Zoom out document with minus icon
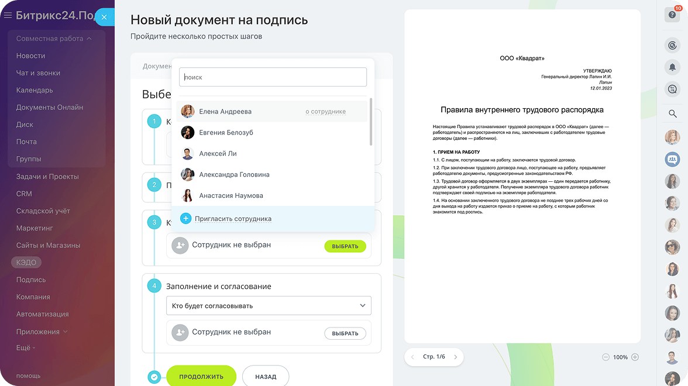The width and height of the screenshot is (688, 386). click(x=606, y=357)
